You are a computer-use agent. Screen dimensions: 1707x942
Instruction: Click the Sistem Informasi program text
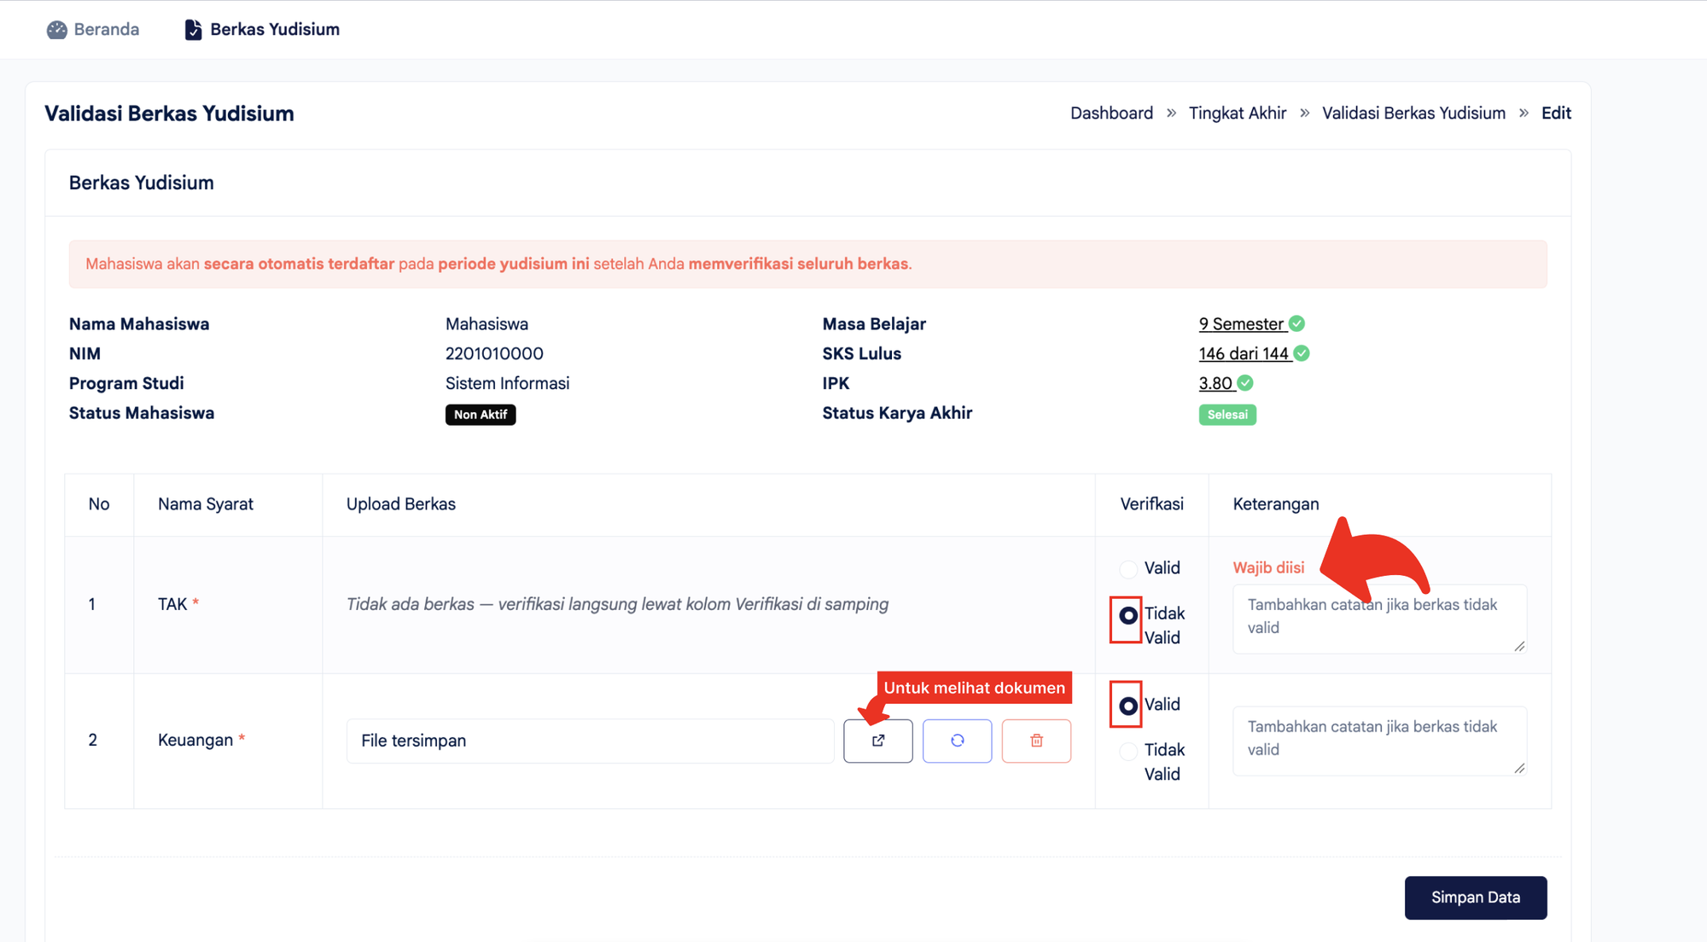coord(507,384)
